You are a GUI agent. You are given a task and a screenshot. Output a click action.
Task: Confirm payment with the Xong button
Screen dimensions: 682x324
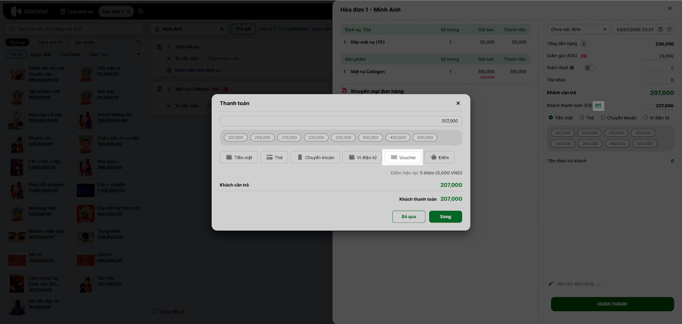tap(445, 217)
